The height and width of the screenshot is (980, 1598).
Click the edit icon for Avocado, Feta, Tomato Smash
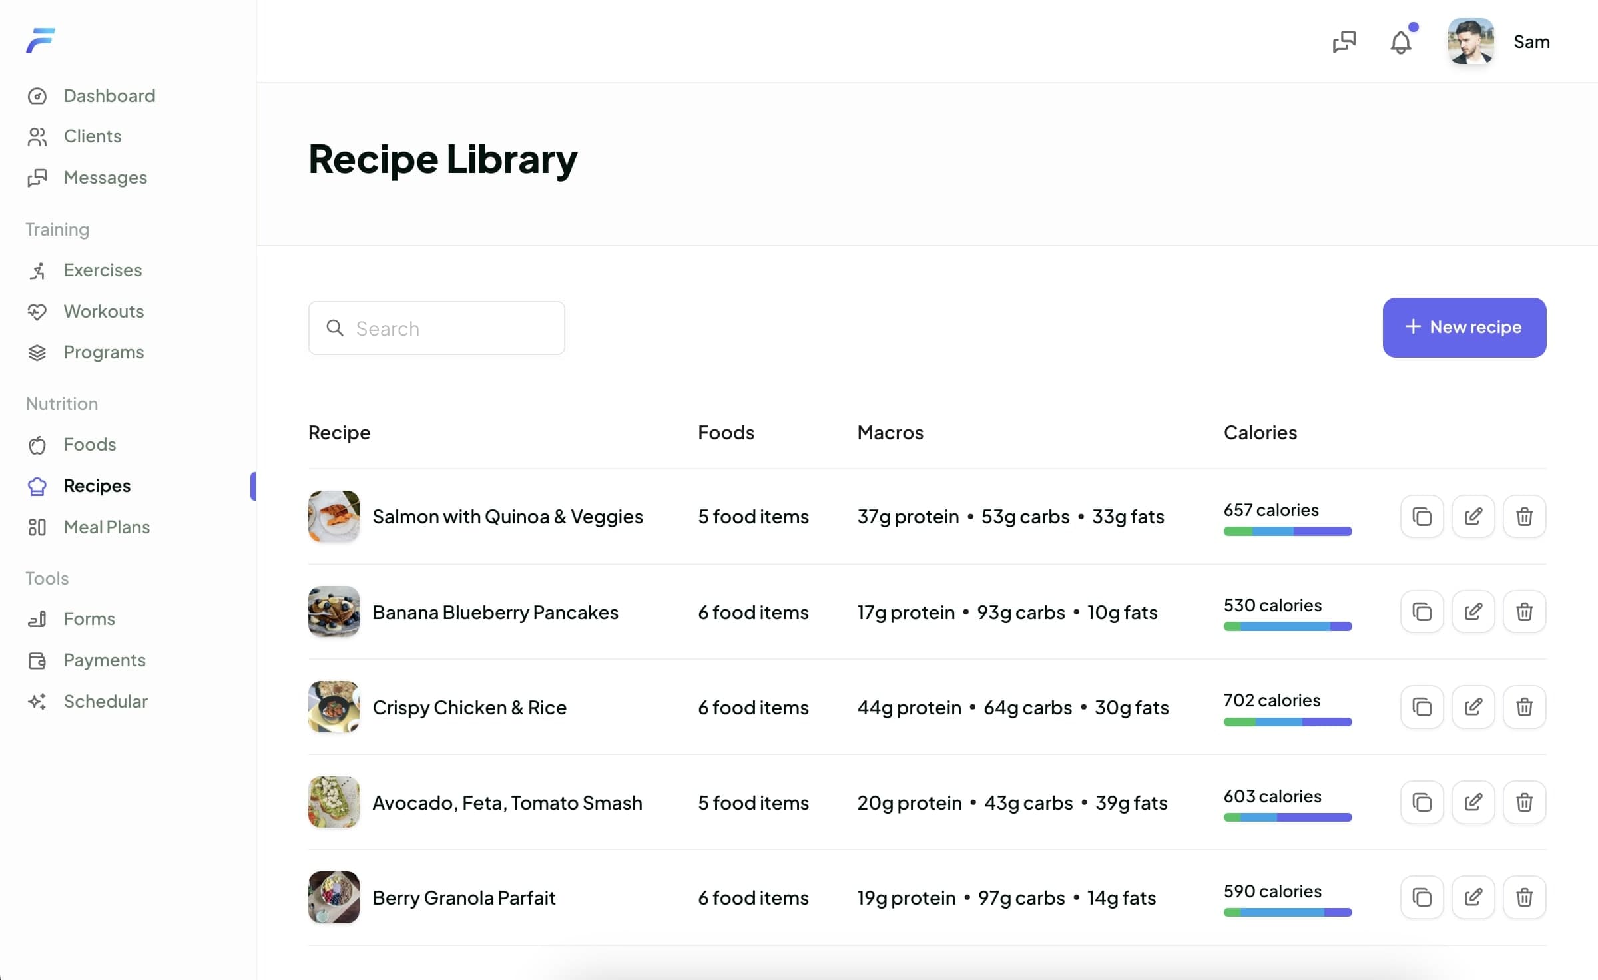1473,801
